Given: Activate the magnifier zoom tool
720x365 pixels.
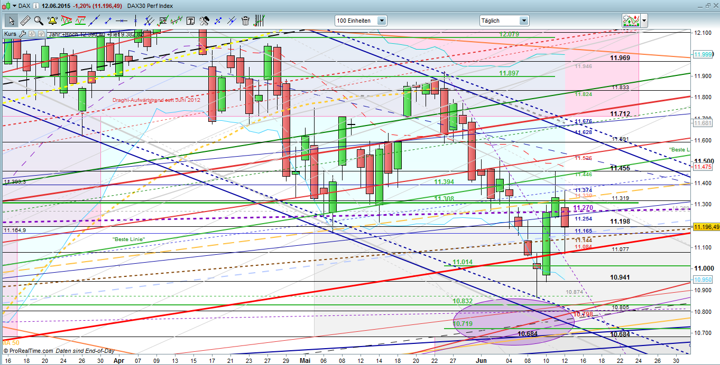Looking at the screenshot, I should click(x=38, y=21).
